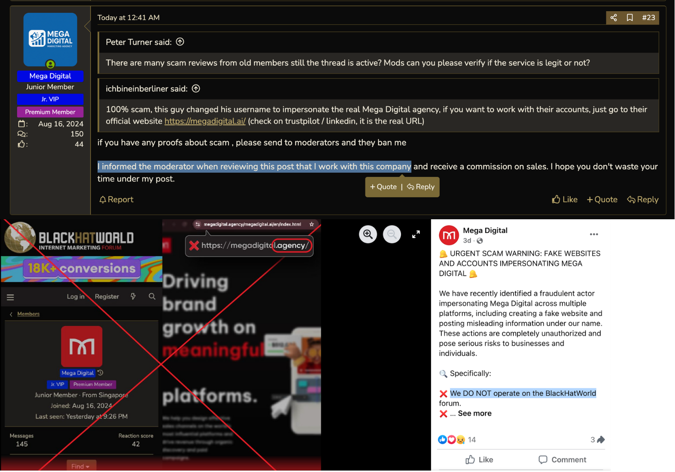
Task: Click the Jr. VIP badge under Junior Member
Action: [x=50, y=99]
